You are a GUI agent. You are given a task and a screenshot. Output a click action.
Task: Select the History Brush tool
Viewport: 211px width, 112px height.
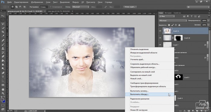[3, 52]
